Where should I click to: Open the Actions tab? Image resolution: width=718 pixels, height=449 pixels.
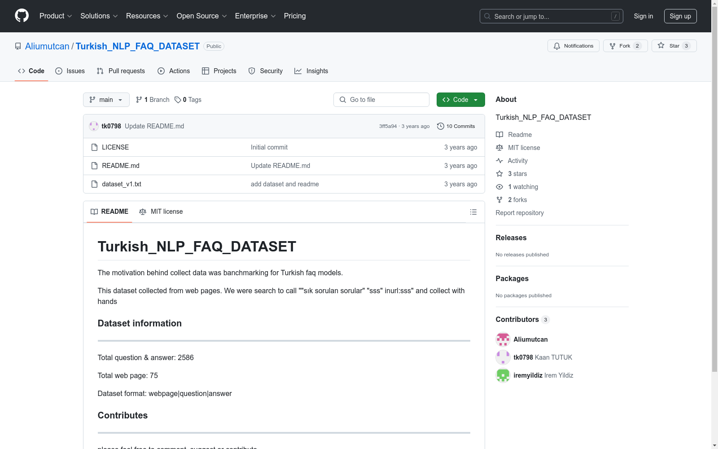pyautogui.click(x=174, y=71)
